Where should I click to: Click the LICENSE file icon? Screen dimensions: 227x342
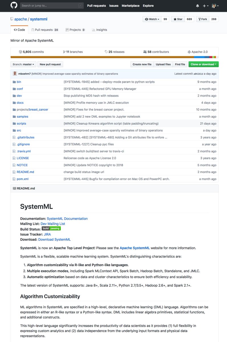14,158
